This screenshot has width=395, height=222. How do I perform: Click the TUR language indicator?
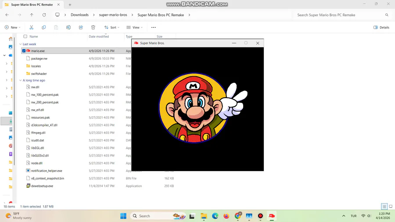[x=353, y=216]
